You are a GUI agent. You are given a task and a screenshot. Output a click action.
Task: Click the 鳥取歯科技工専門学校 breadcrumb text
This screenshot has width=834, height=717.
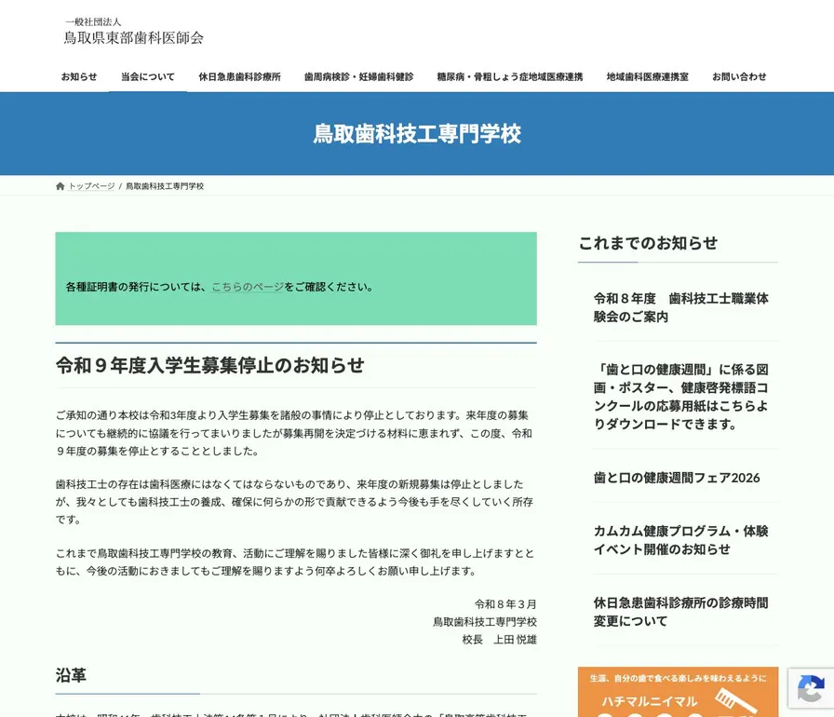pos(165,186)
